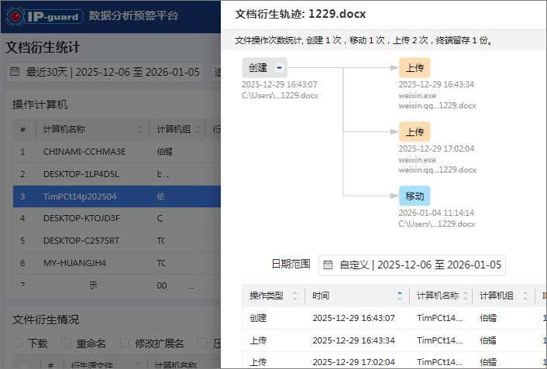Select row MY-HUANGJH4 in computer list
This screenshot has width=547, height=369.
pos(117,263)
